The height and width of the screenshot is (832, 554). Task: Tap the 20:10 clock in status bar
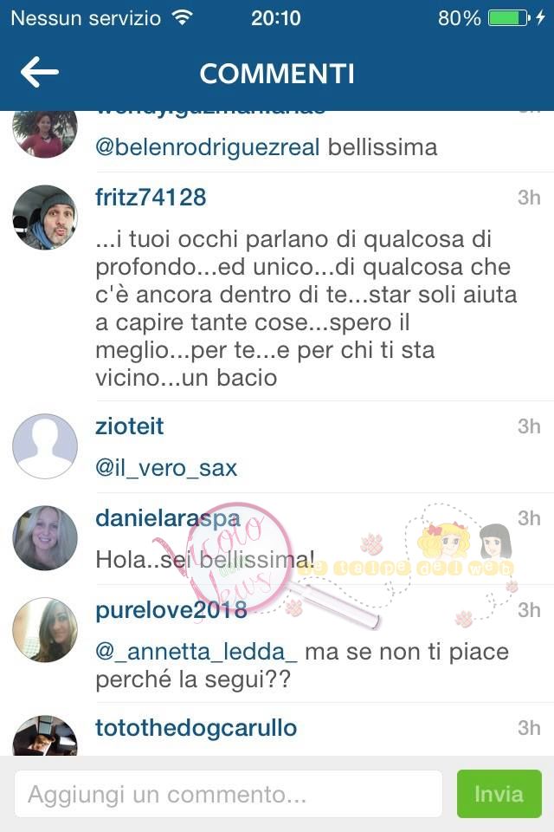click(275, 18)
